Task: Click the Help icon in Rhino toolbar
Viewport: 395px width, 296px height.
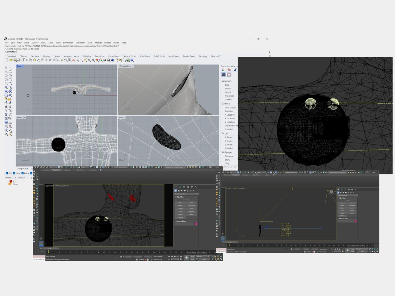Action: (x=132, y=60)
